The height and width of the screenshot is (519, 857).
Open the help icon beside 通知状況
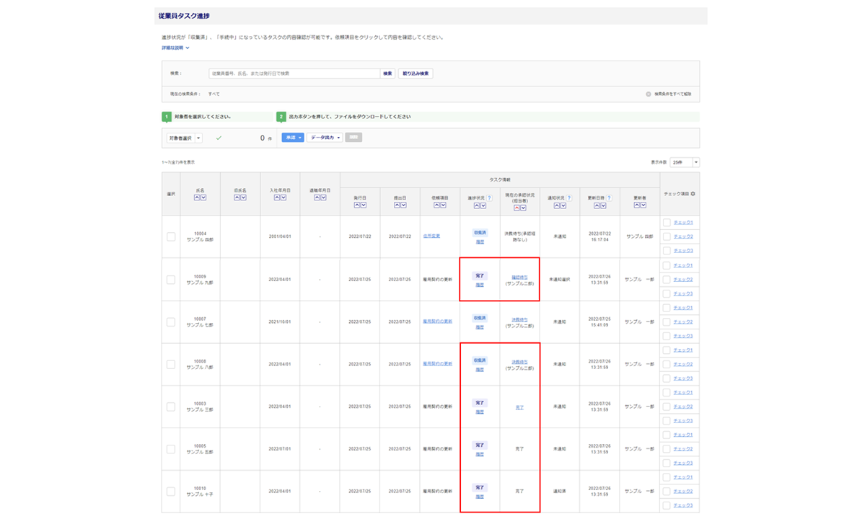pos(569,198)
